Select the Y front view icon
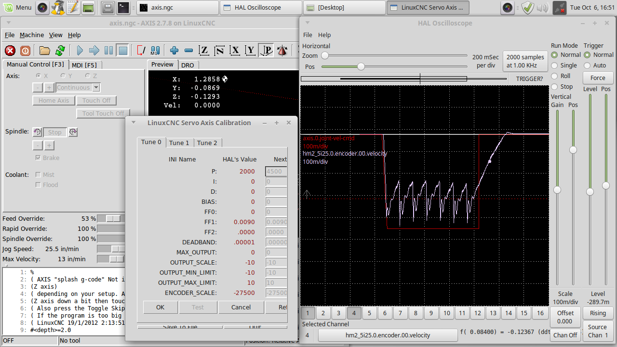The image size is (617, 347). (250, 50)
